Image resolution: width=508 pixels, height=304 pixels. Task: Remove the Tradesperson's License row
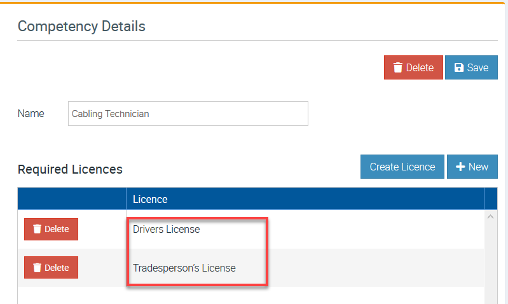point(51,268)
